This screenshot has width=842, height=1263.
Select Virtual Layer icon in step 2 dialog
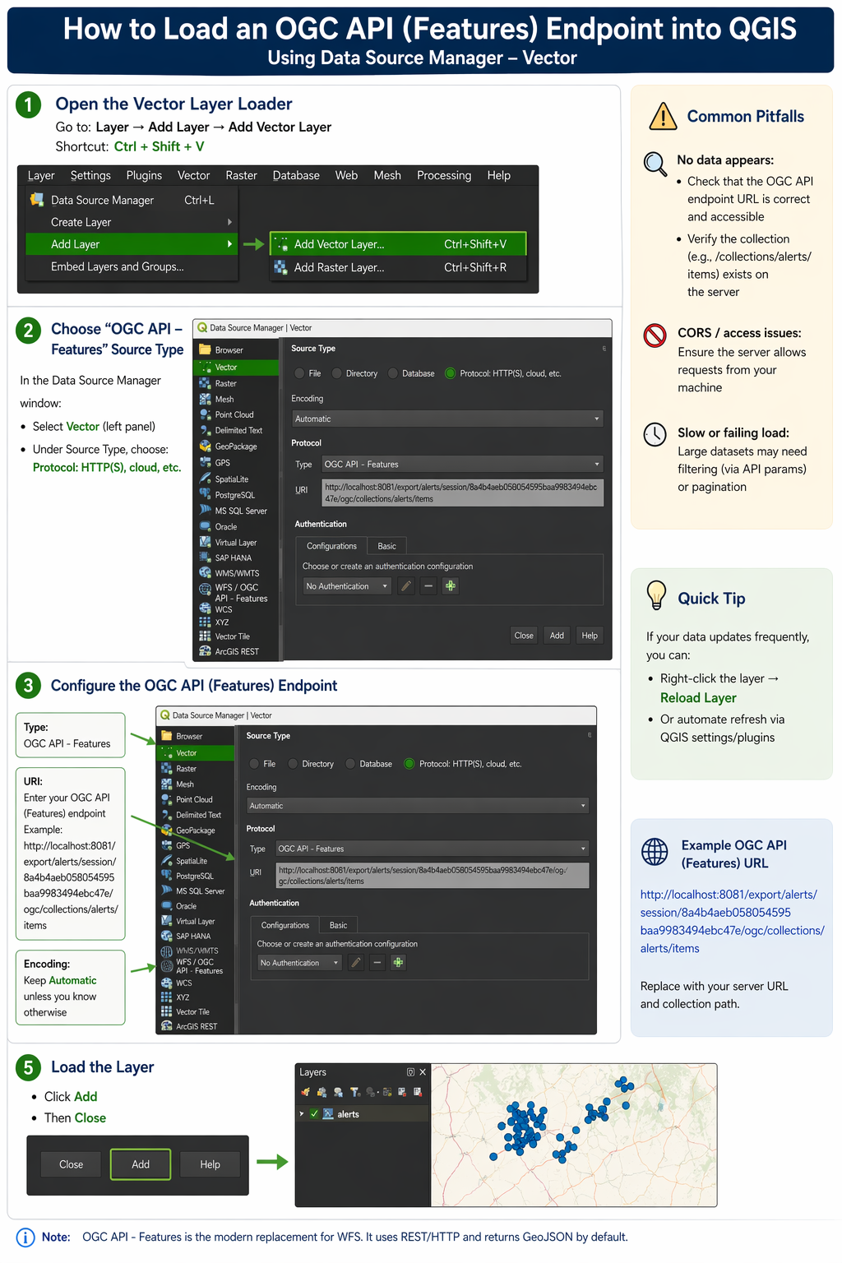tap(206, 542)
